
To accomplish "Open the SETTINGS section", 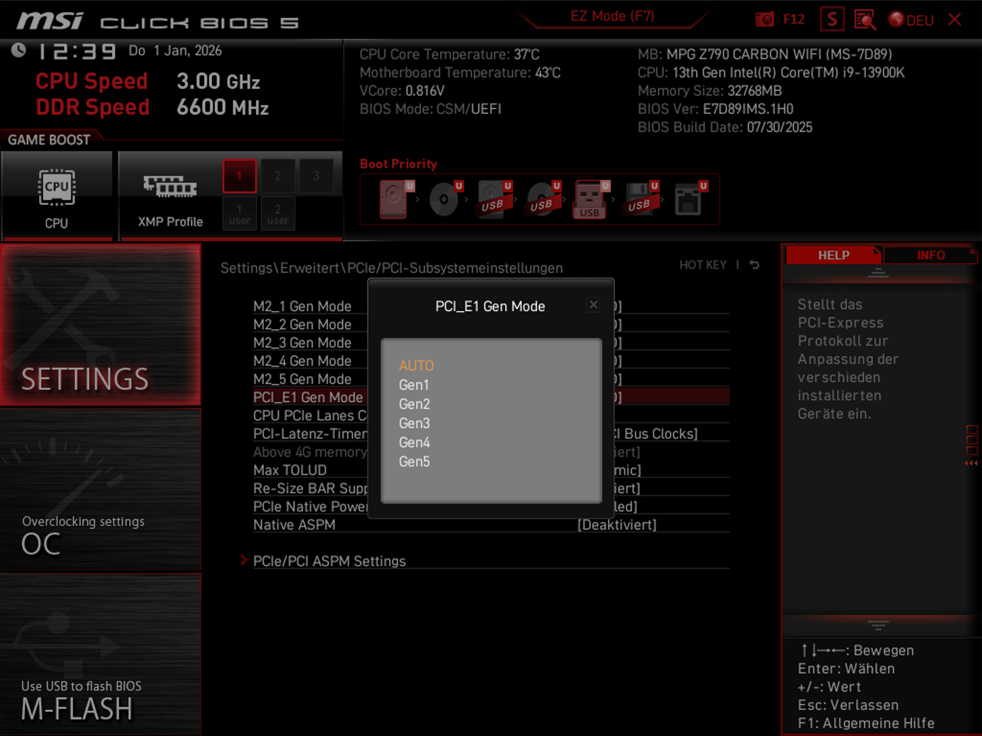I will (x=100, y=325).
